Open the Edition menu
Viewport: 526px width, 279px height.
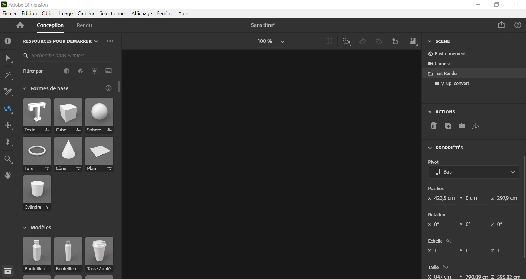tap(29, 13)
